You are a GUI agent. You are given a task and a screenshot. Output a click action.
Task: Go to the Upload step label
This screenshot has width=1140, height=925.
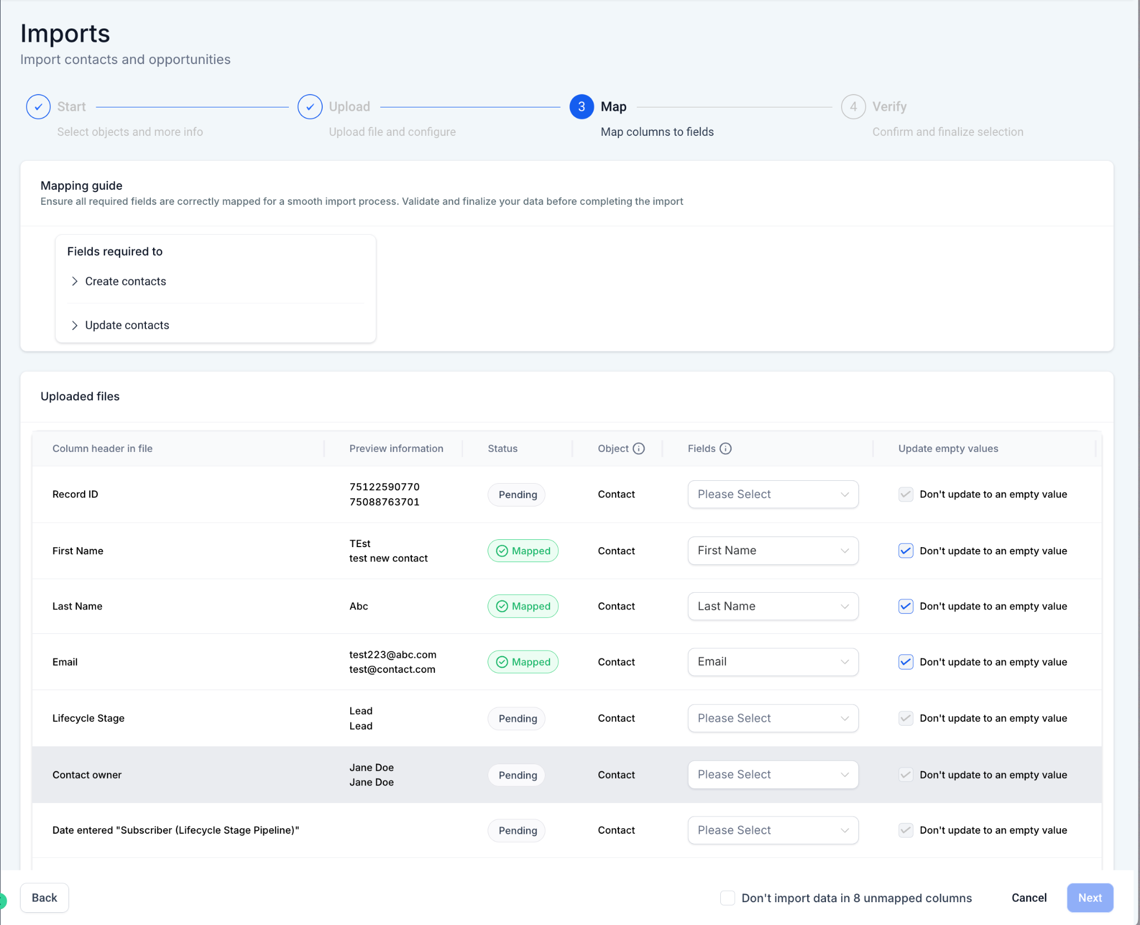tap(349, 107)
